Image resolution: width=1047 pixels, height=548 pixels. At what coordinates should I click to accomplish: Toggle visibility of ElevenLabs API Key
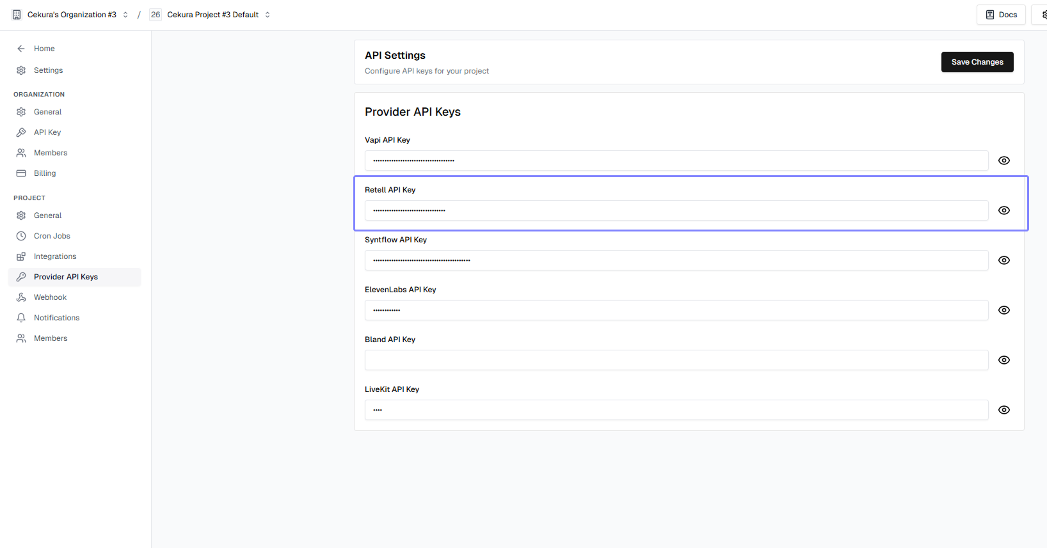[x=1004, y=310]
